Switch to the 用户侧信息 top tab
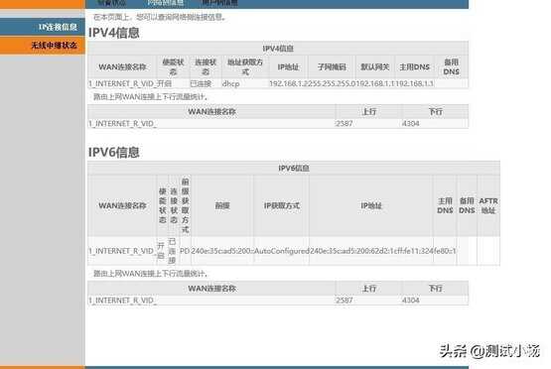 (220, 3)
